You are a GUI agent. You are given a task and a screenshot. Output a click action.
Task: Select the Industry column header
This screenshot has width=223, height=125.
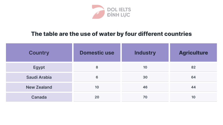(x=145, y=53)
